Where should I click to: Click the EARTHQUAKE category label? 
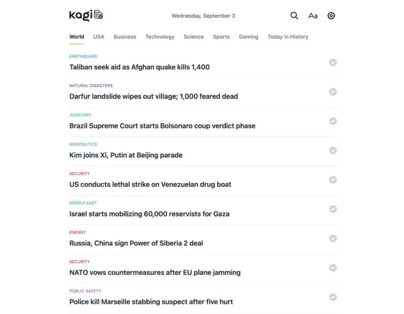click(x=83, y=56)
